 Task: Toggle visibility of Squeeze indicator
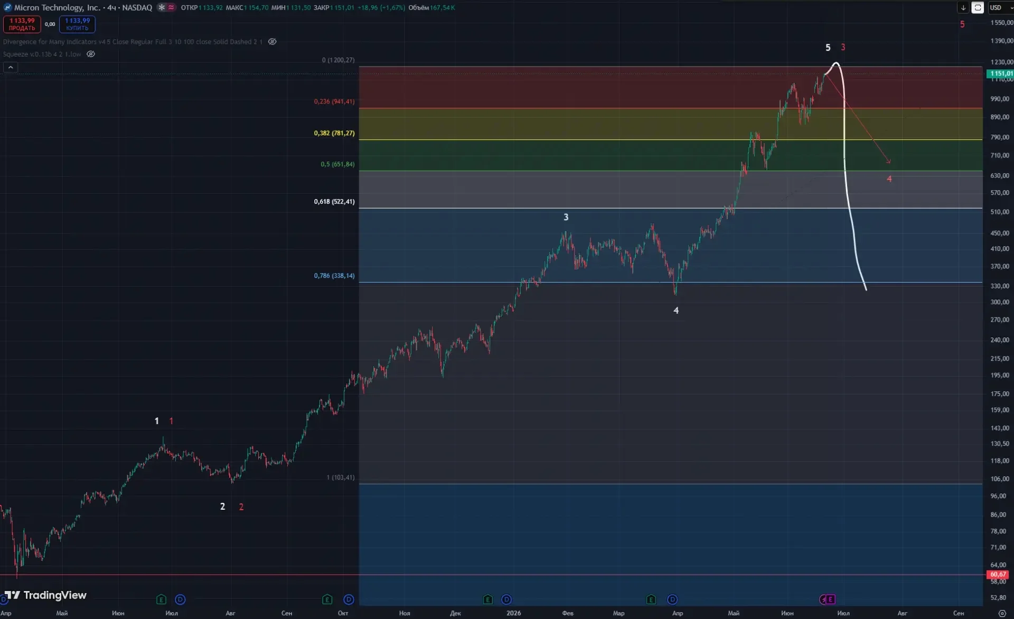click(x=91, y=54)
